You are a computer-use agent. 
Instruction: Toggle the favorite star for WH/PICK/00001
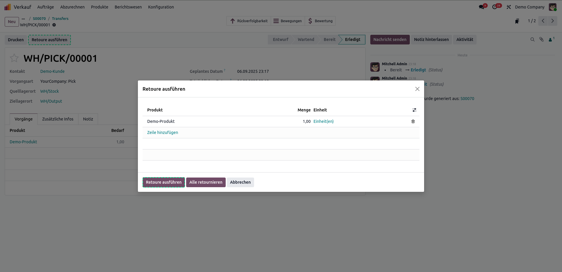(14, 58)
